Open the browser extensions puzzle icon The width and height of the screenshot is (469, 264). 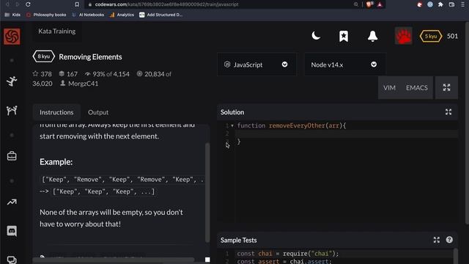point(440,4)
